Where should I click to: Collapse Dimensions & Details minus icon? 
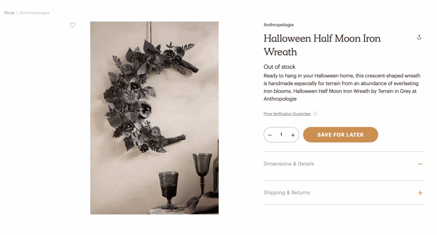[x=420, y=164]
